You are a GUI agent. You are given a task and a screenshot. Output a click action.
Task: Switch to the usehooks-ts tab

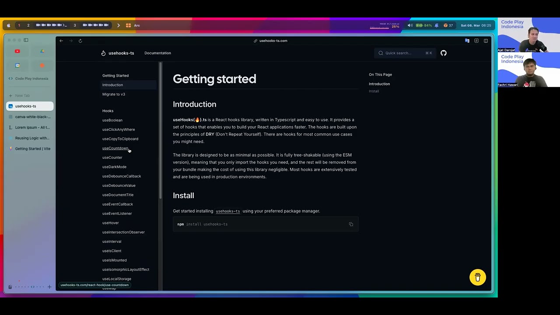(30, 106)
